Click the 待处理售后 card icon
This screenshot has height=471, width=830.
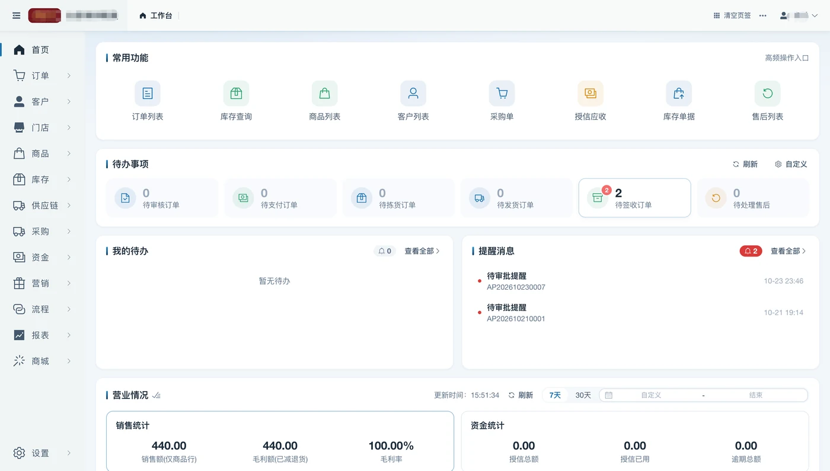coord(716,198)
